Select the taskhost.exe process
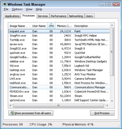Image resolution: width=122 pixels, height=129 pixels. 59,83
